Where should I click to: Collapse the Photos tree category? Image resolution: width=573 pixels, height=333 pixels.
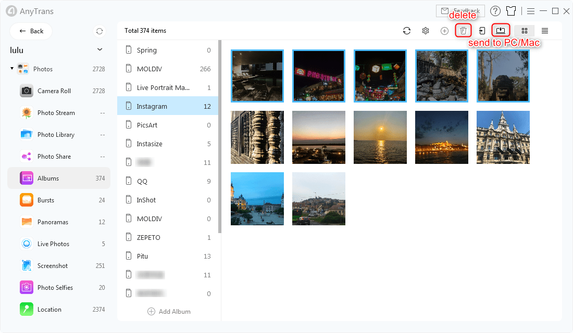pyautogui.click(x=12, y=69)
